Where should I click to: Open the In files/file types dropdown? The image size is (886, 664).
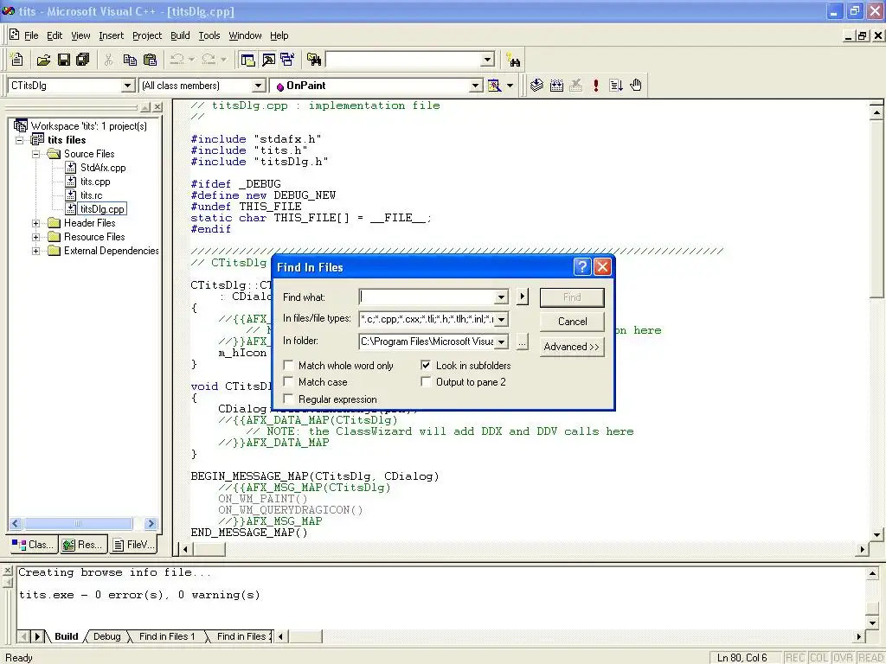501,319
